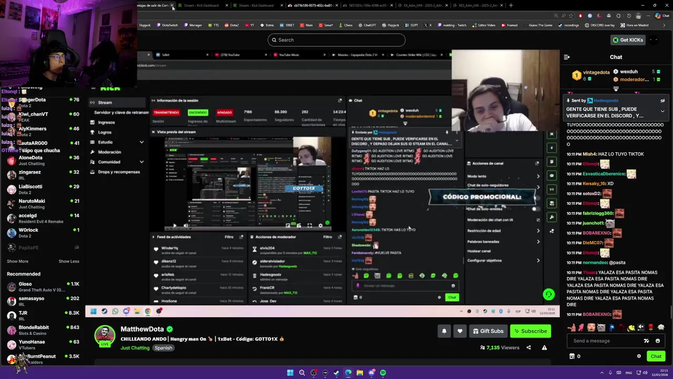Click the Subscribe button
Image resolution: width=673 pixels, height=379 pixels.
pos(531,331)
